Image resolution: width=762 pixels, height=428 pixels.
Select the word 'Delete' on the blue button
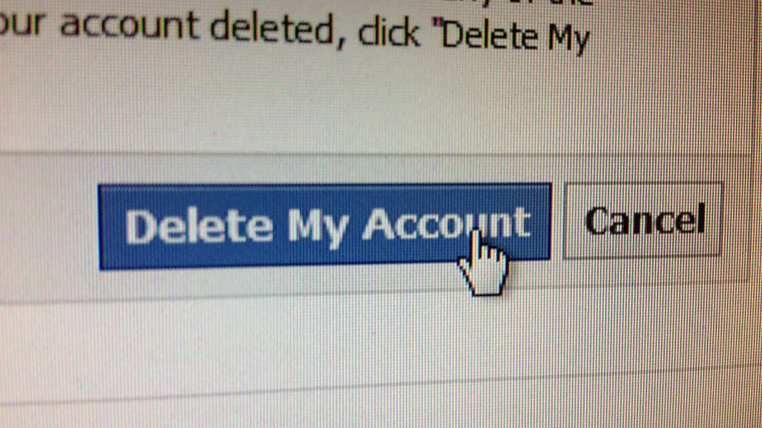click(x=199, y=226)
